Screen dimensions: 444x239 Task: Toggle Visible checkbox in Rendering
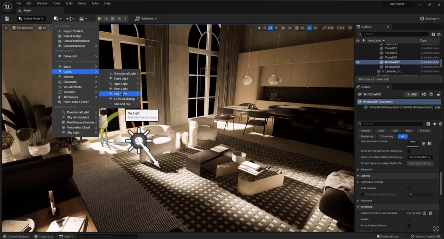pyautogui.click(x=409, y=219)
